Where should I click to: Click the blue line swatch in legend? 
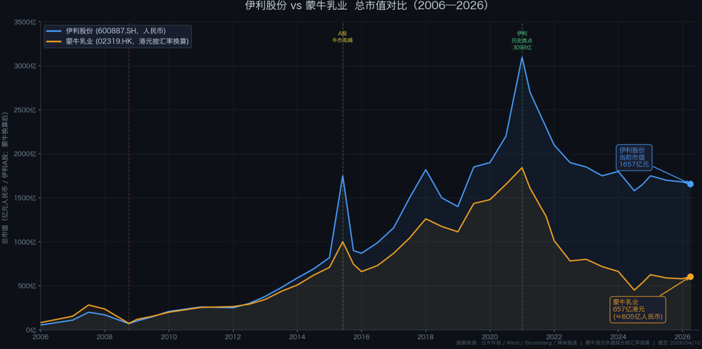(54, 31)
